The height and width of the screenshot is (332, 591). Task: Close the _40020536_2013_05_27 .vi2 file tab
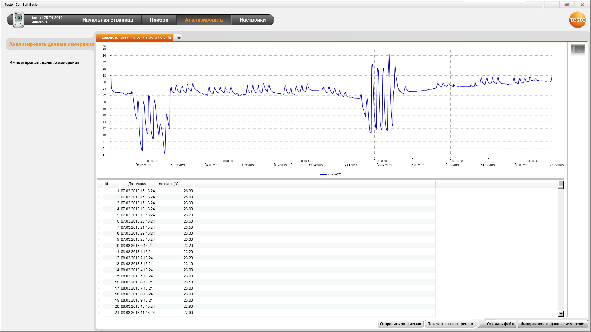170,38
